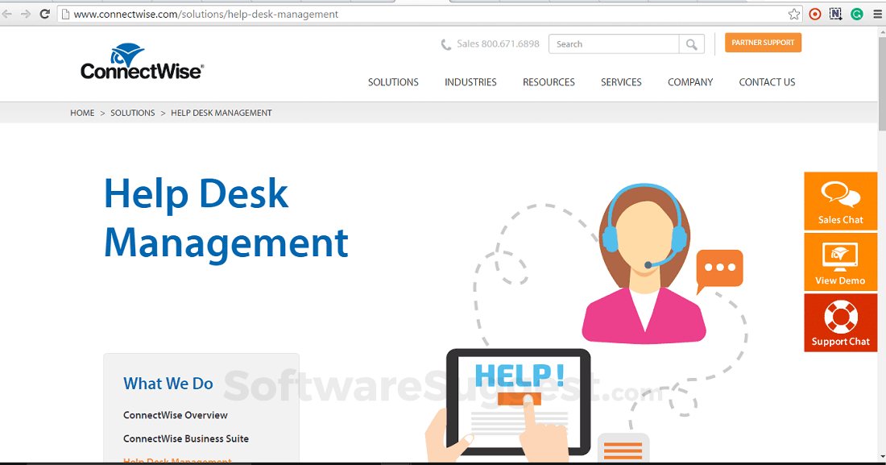This screenshot has width=886, height=465.
Task: Open the N extension icon in toolbar
Action: click(836, 15)
